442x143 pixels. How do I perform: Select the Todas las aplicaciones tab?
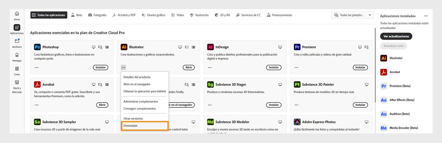tap(49, 15)
